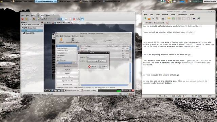Click horizontal scrollbar at bottom of package details
The width and height of the screenshot is (217, 122).
click(104, 85)
